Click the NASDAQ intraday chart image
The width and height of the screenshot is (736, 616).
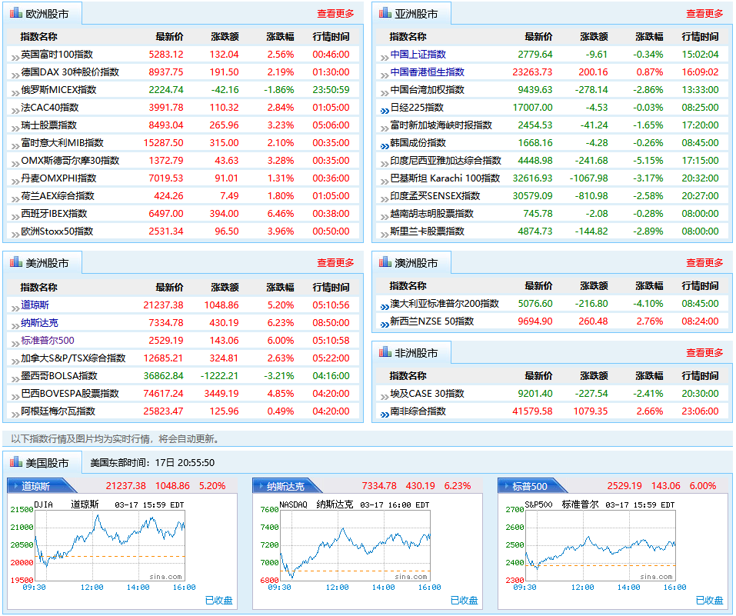point(354,544)
